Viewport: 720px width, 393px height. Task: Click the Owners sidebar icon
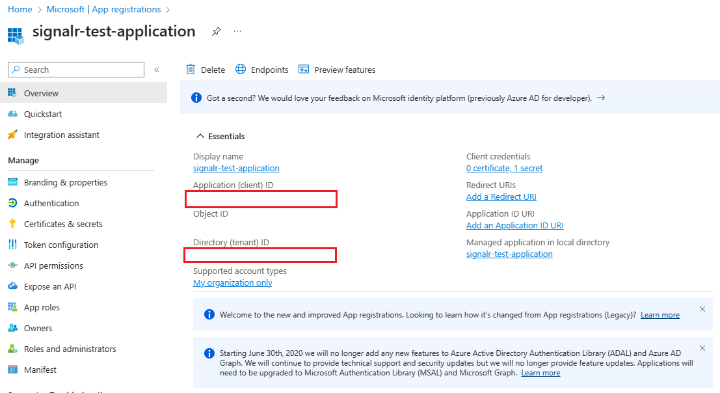[15, 327]
